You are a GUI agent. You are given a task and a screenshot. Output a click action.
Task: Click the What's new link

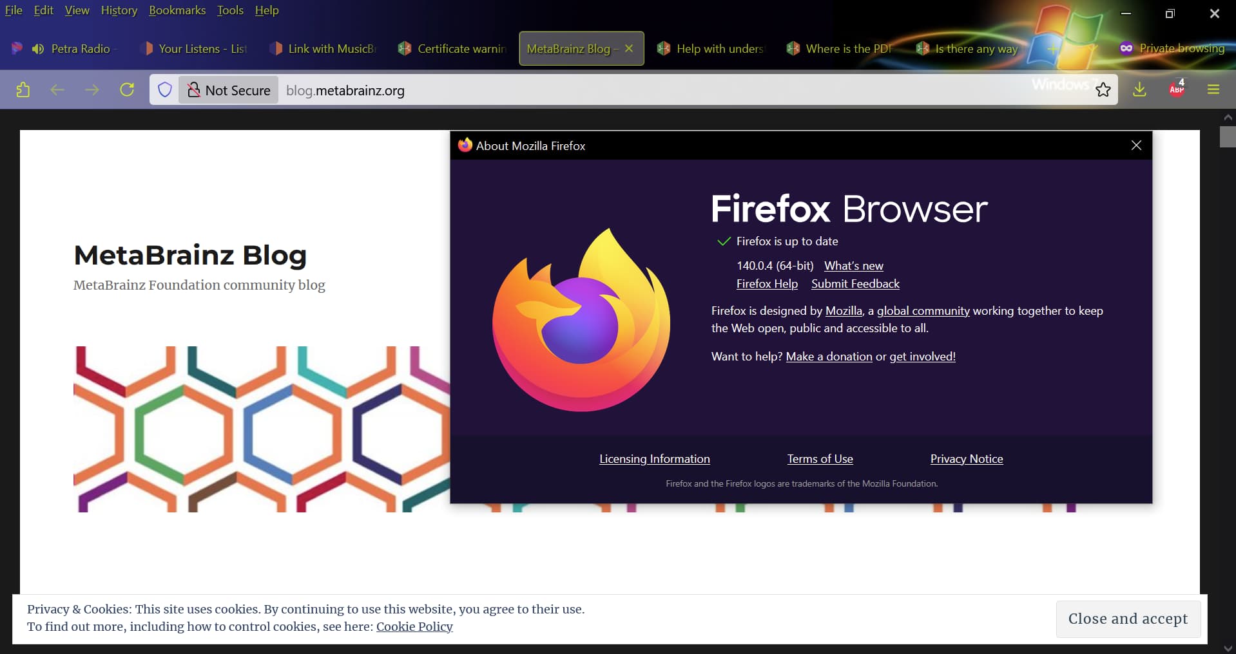pos(853,266)
